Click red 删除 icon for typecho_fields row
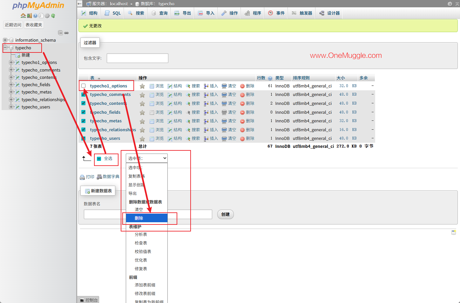 coord(242,113)
